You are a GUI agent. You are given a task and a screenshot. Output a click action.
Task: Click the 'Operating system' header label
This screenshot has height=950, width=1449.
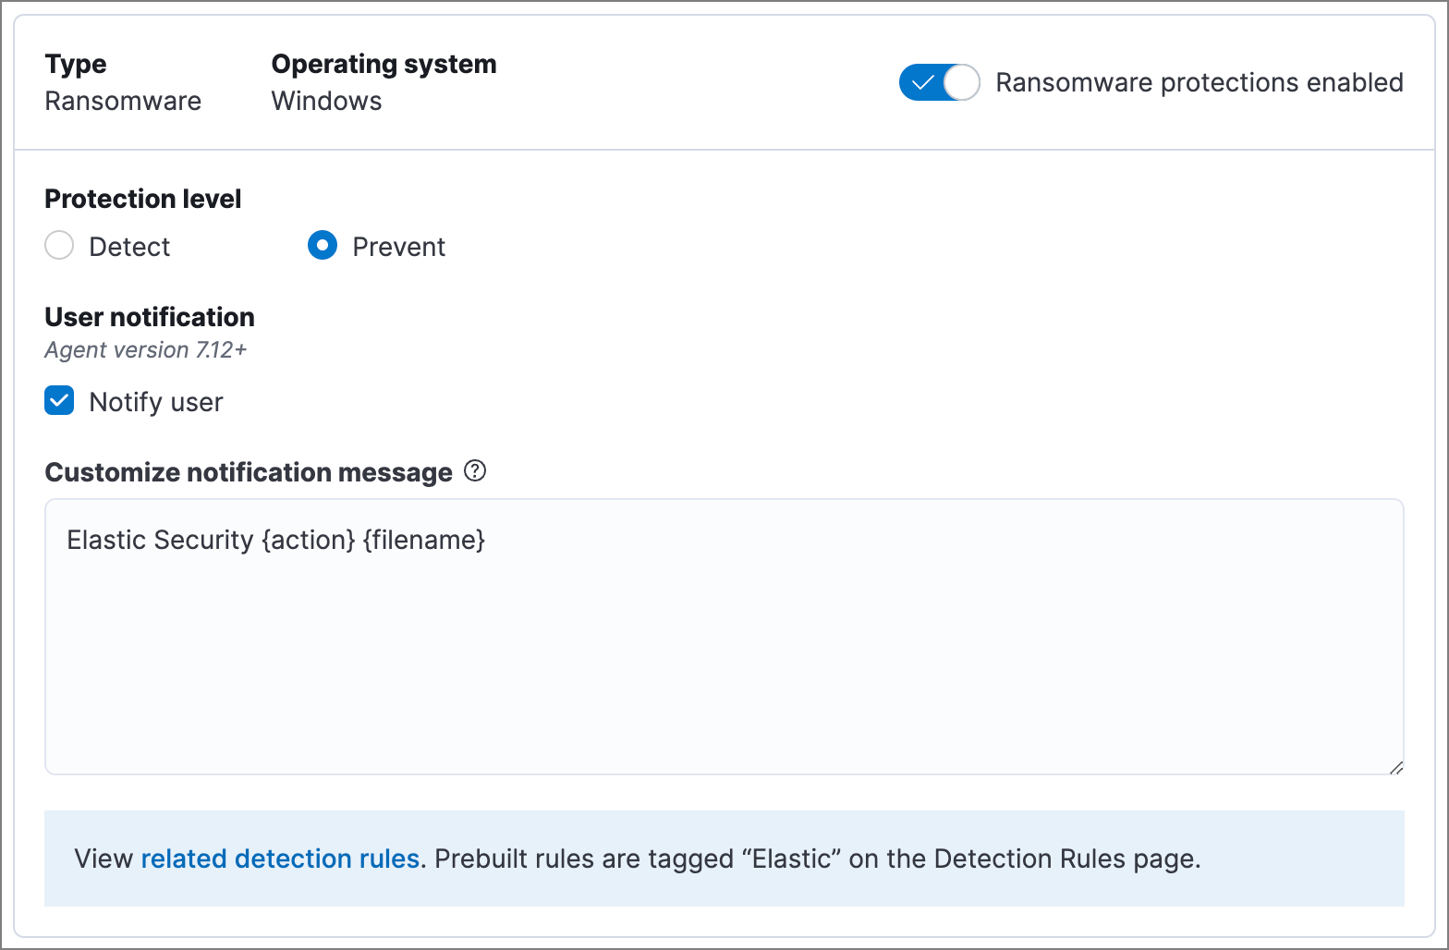point(384,64)
